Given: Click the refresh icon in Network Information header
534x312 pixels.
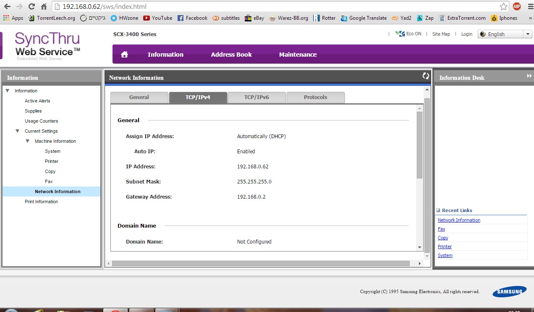Looking at the screenshot, I should (x=426, y=76).
